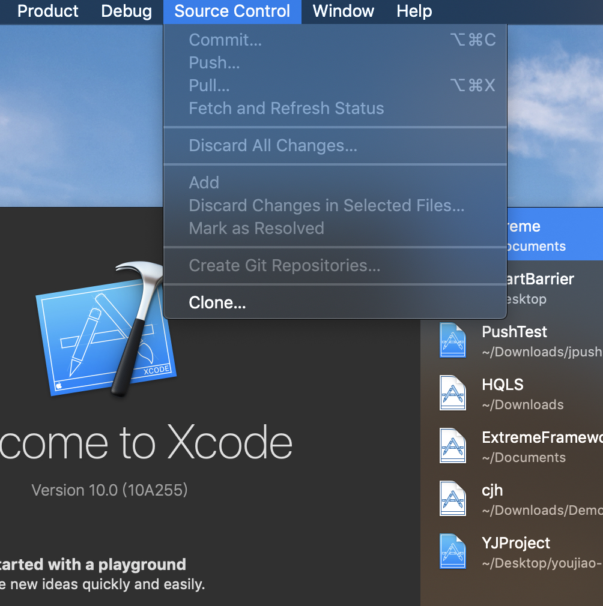
Task: Click the PushTest project file icon
Action: tap(452, 340)
